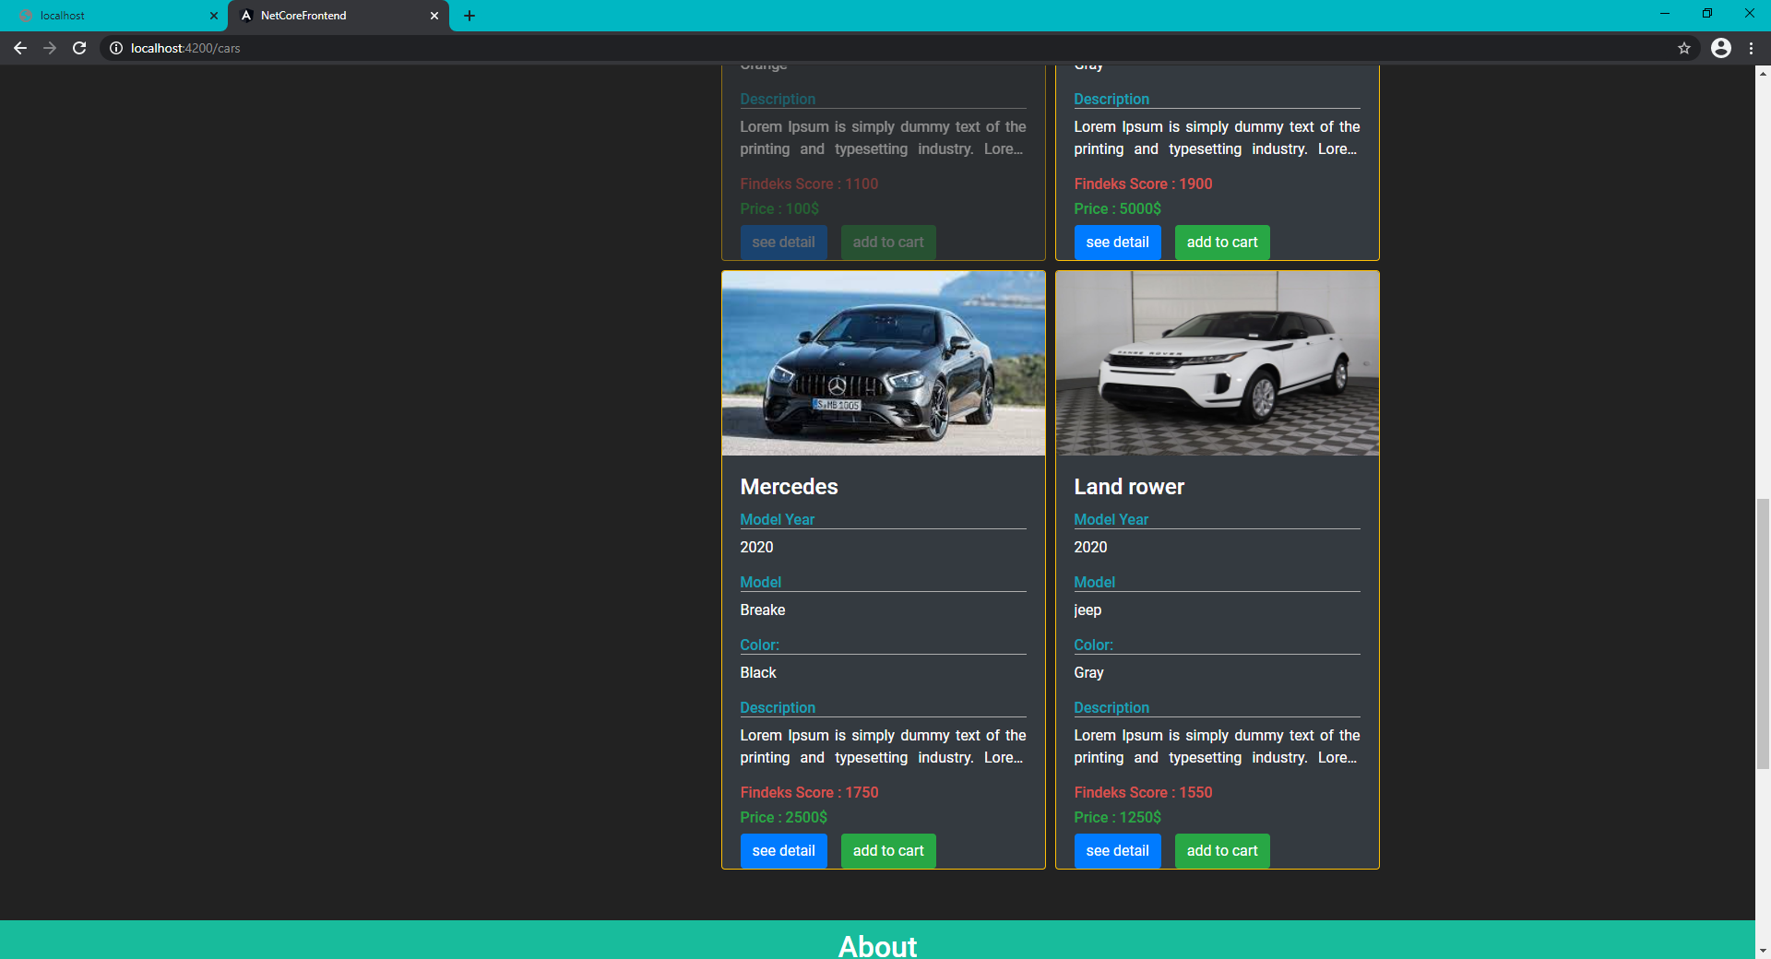
Task: Click the vertical scrollbar thumb
Action: (x=1763, y=633)
